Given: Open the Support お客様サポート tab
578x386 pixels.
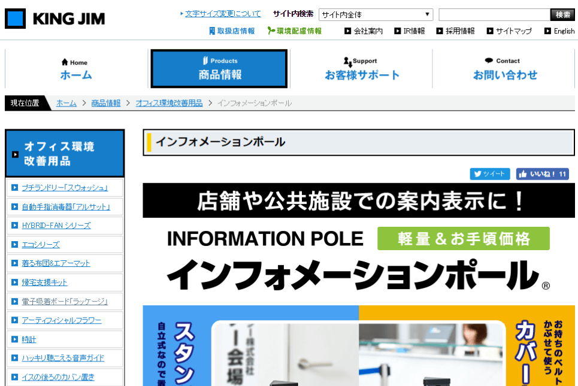Looking at the screenshot, I should point(362,69).
